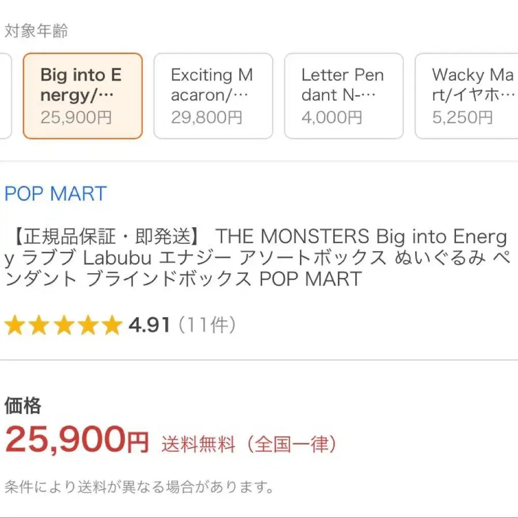Tap the red 25,900円 main price
The height and width of the screenshot is (518, 518).
coord(77,441)
